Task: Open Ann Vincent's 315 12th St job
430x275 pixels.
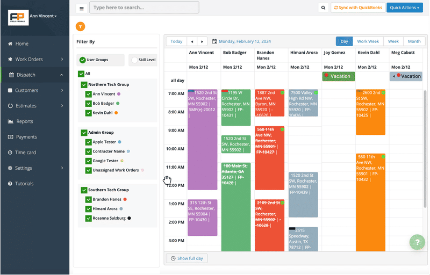Action: pyautogui.click(x=203, y=218)
